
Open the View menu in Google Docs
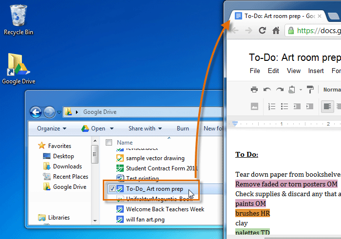pos(294,71)
